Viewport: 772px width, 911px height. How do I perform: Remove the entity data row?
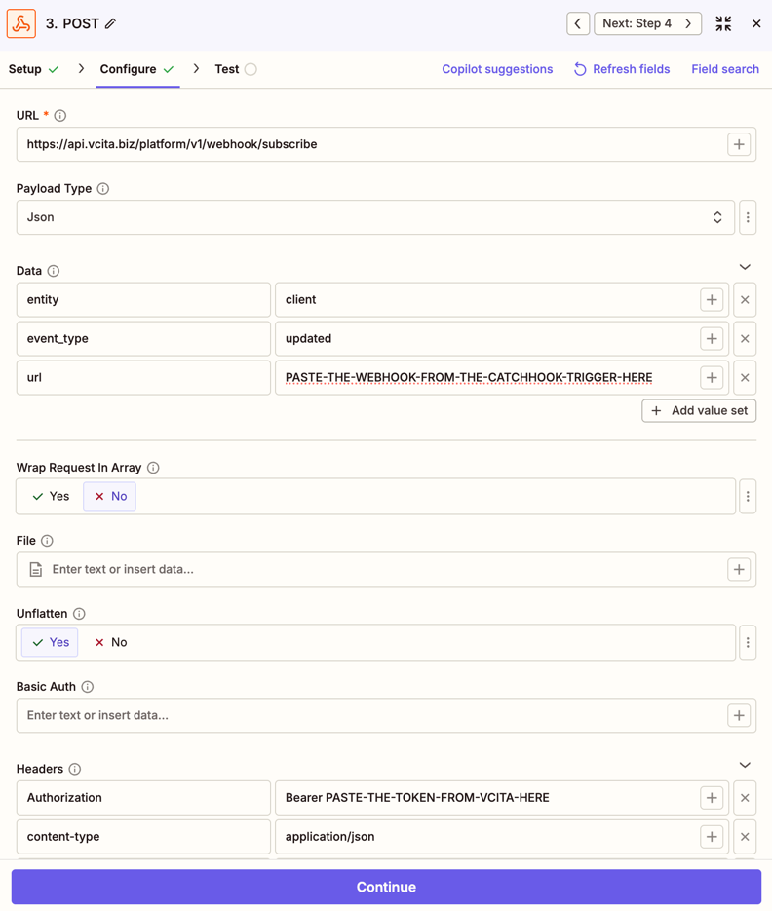pos(745,300)
